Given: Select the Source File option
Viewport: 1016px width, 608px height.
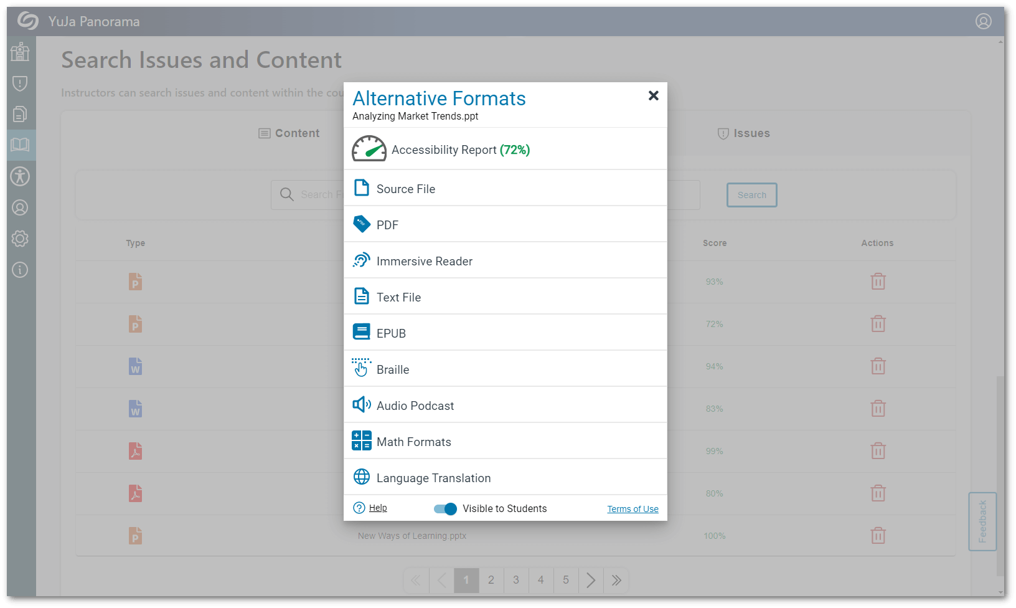Looking at the screenshot, I should pyautogui.click(x=405, y=189).
